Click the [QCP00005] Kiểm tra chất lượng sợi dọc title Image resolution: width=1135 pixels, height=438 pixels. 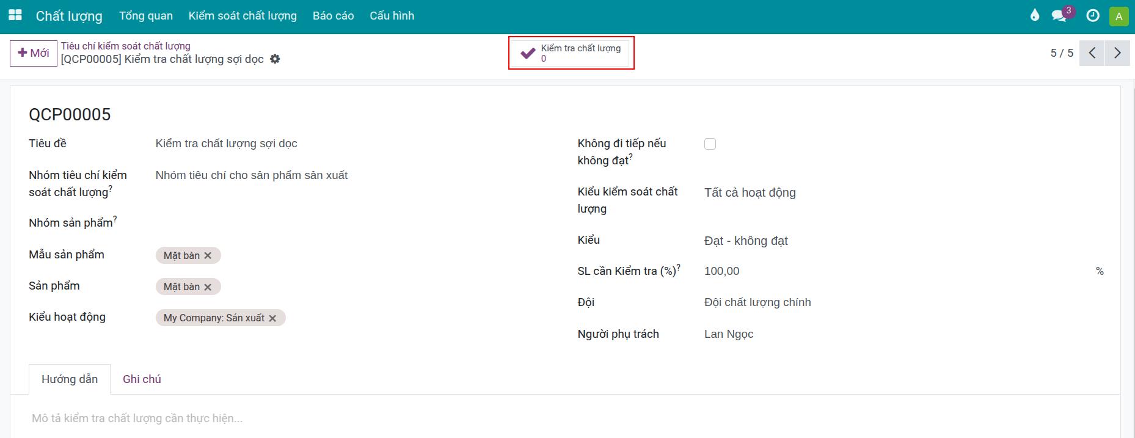click(x=162, y=59)
